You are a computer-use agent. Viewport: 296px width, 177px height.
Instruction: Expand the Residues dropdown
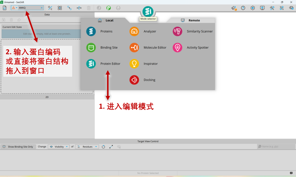(87, 147)
